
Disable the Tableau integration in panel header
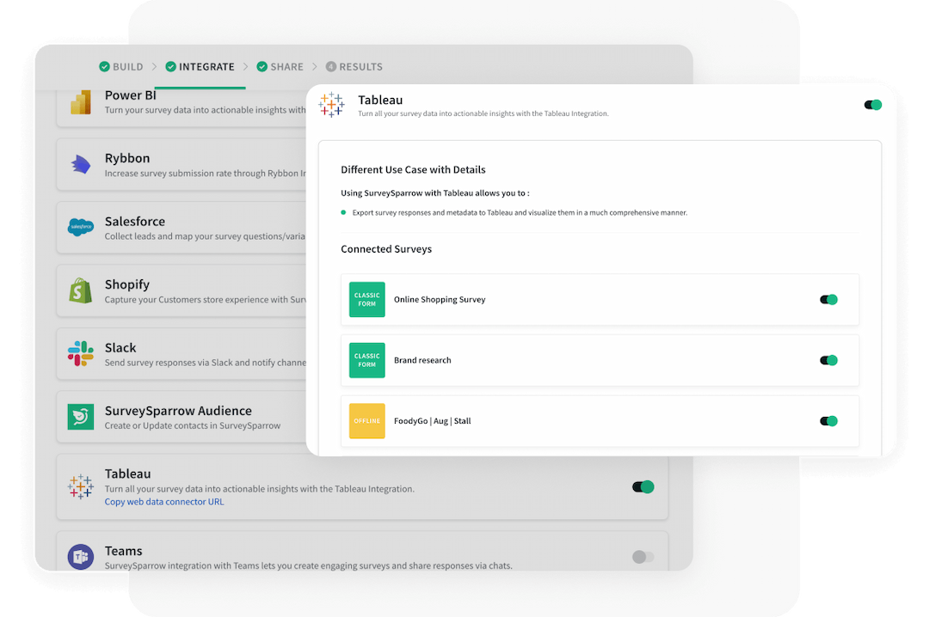(873, 105)
